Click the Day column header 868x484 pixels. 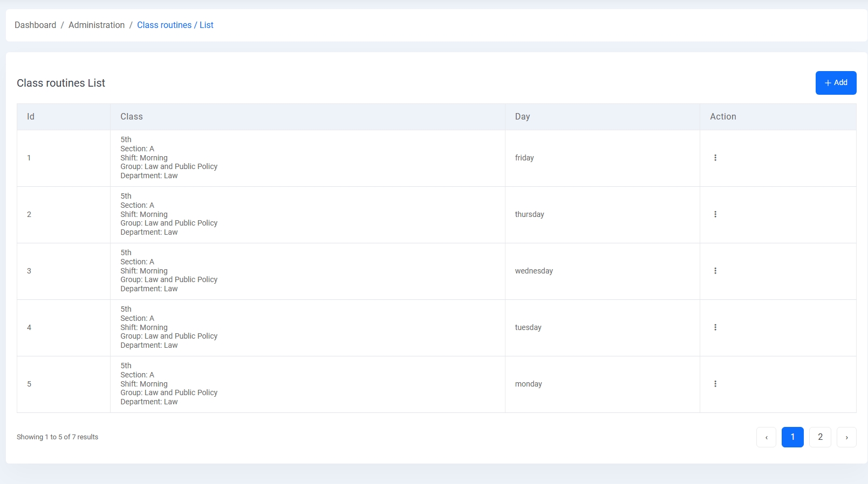[x=522, y=117]
